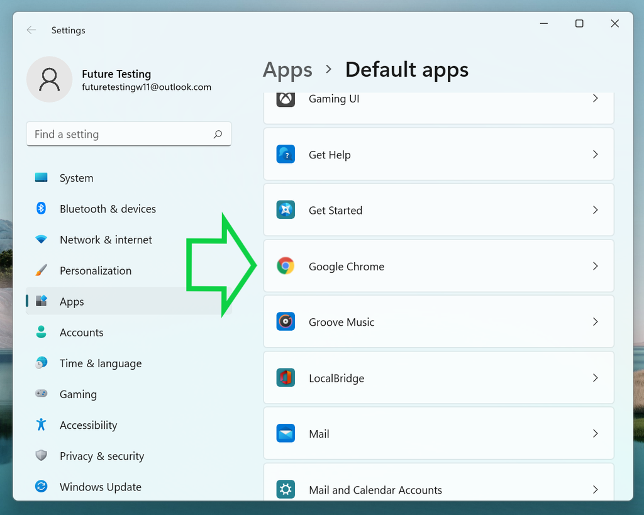Expand the Mail app chevron
The image size is (644, 515).
coord(595,433)
